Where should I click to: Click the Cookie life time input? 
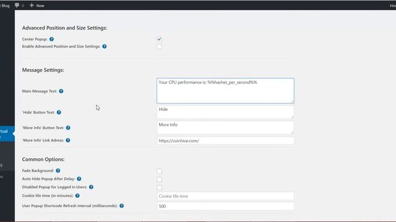[x=225, y=196]
